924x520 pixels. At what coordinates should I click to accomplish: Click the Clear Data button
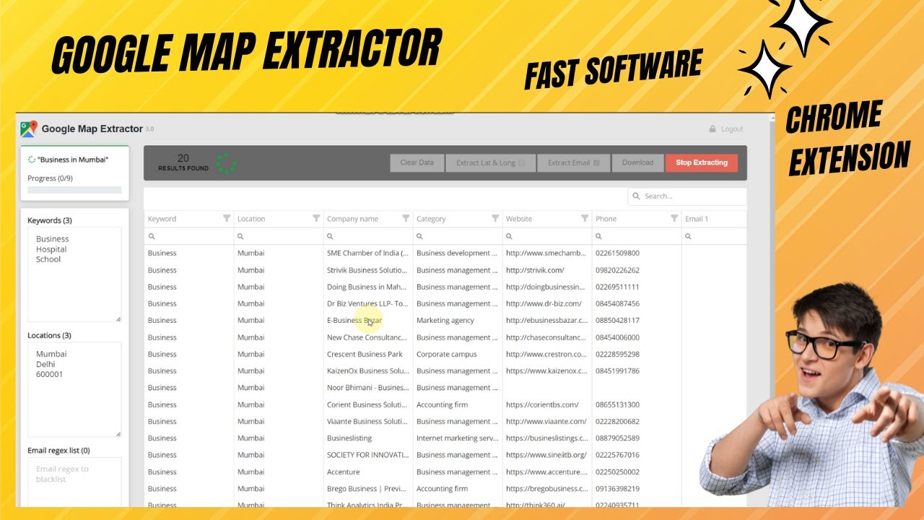point(417,162)
